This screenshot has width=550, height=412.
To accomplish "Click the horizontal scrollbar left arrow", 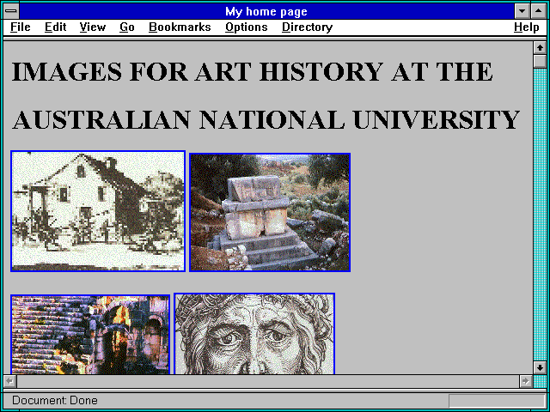I will click(x=9, y=381).
